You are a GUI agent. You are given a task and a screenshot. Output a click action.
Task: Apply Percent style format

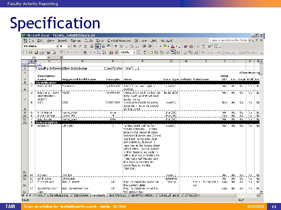121,46
